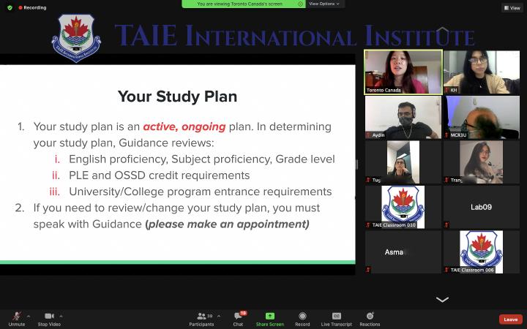Click the screen-viewing notification icon
Image resolution: width=527 pixels, height=329 pixels.
[x=301, y=4]
